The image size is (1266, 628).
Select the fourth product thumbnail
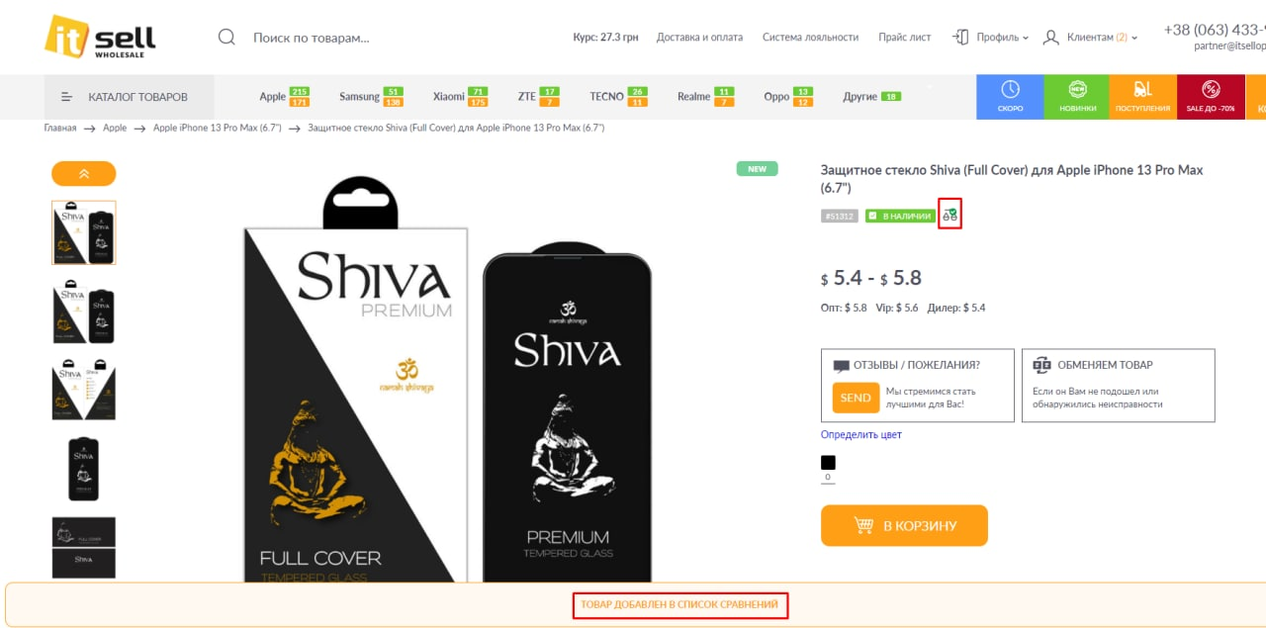pos(84,469)
